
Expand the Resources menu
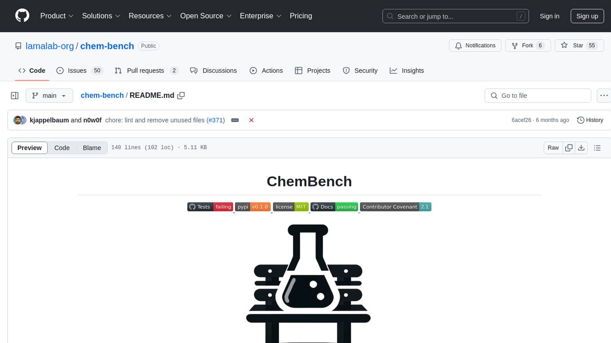tap(150, 16)
